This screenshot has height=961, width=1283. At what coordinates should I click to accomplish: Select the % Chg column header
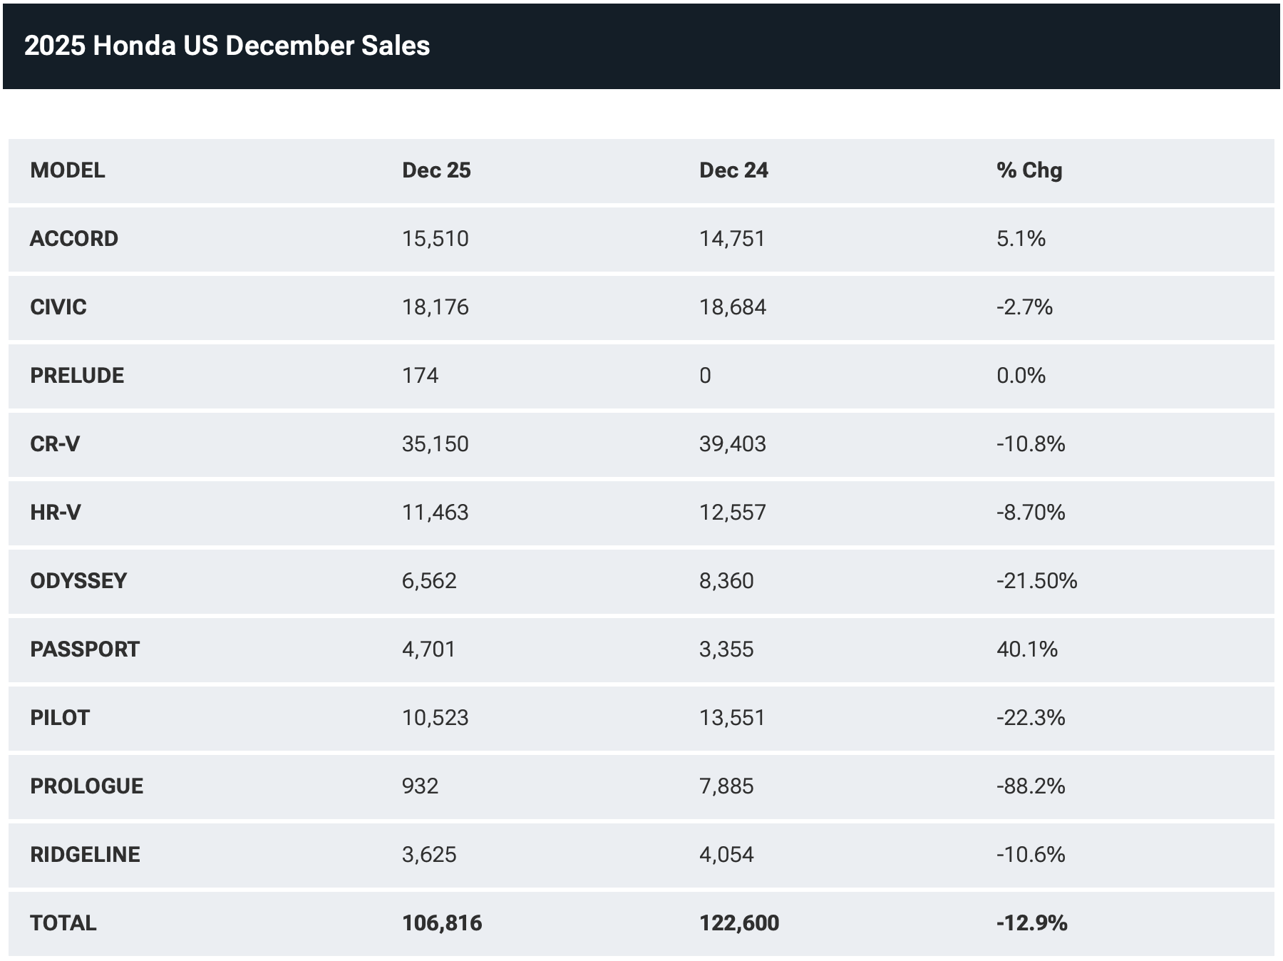coord(1029,170)
